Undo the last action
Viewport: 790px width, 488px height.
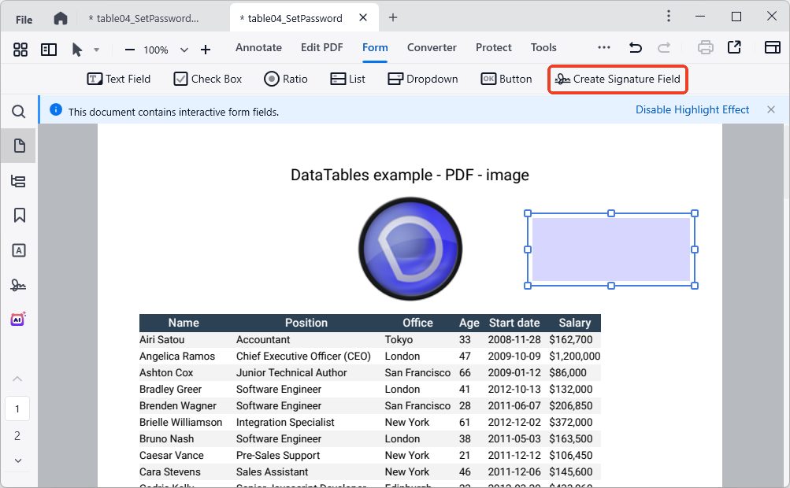(x=636, y=47)
